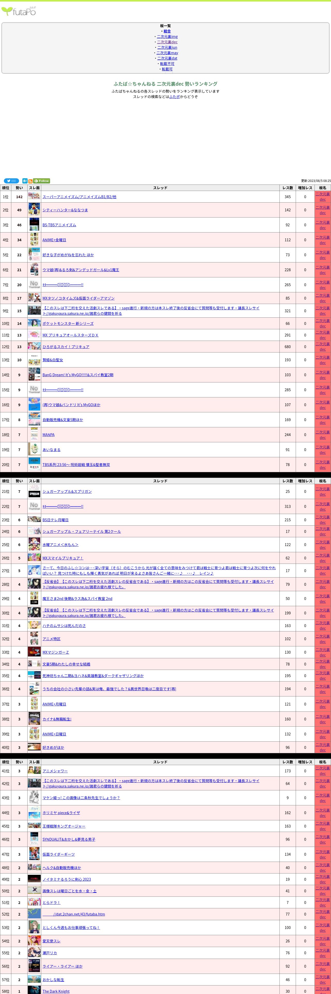Screen dimensions: 331x994
Task: Click first table's 勢い column header
Action: point(19,188)
